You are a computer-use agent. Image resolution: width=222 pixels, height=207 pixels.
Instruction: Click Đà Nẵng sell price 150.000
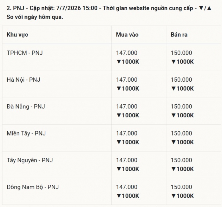coord(181,107)
